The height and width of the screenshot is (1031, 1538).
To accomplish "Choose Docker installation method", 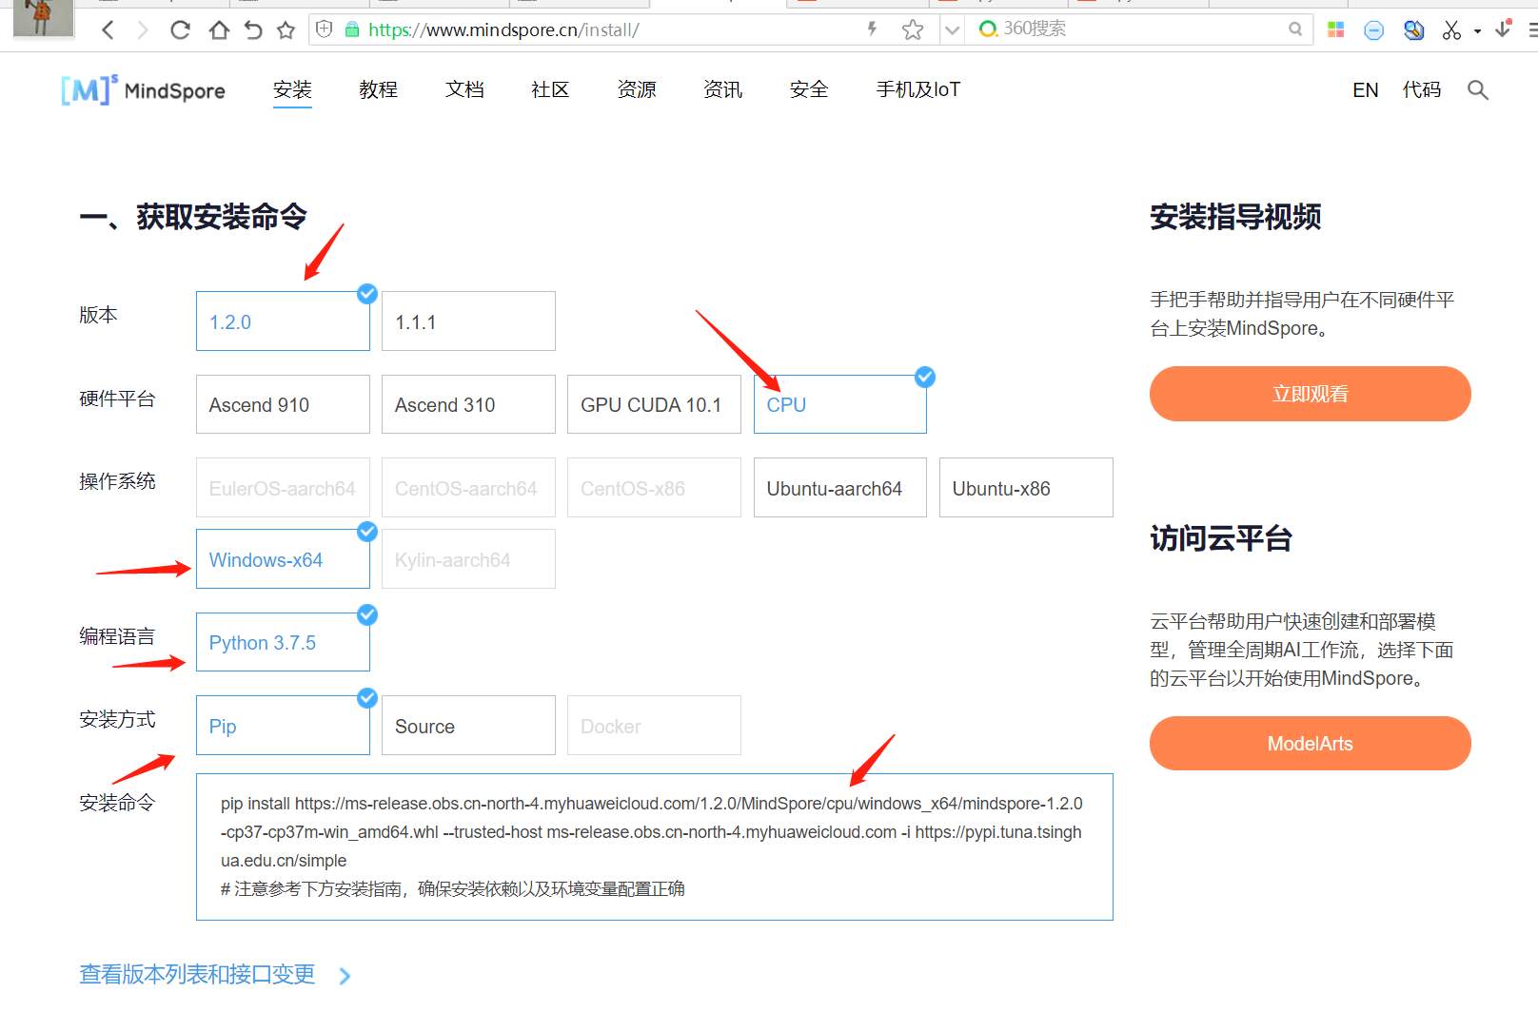I will [x=654, y=726].
